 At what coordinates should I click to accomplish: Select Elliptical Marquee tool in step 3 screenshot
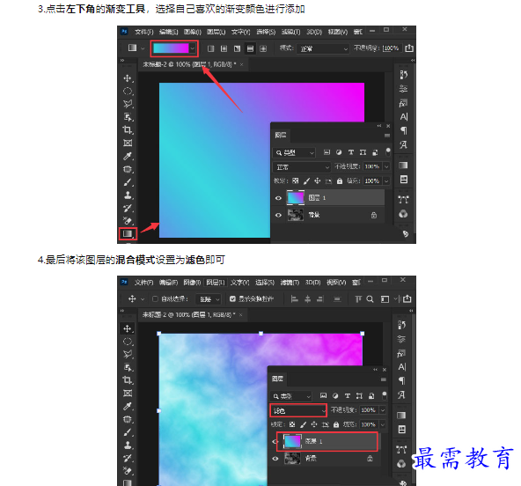128,91
